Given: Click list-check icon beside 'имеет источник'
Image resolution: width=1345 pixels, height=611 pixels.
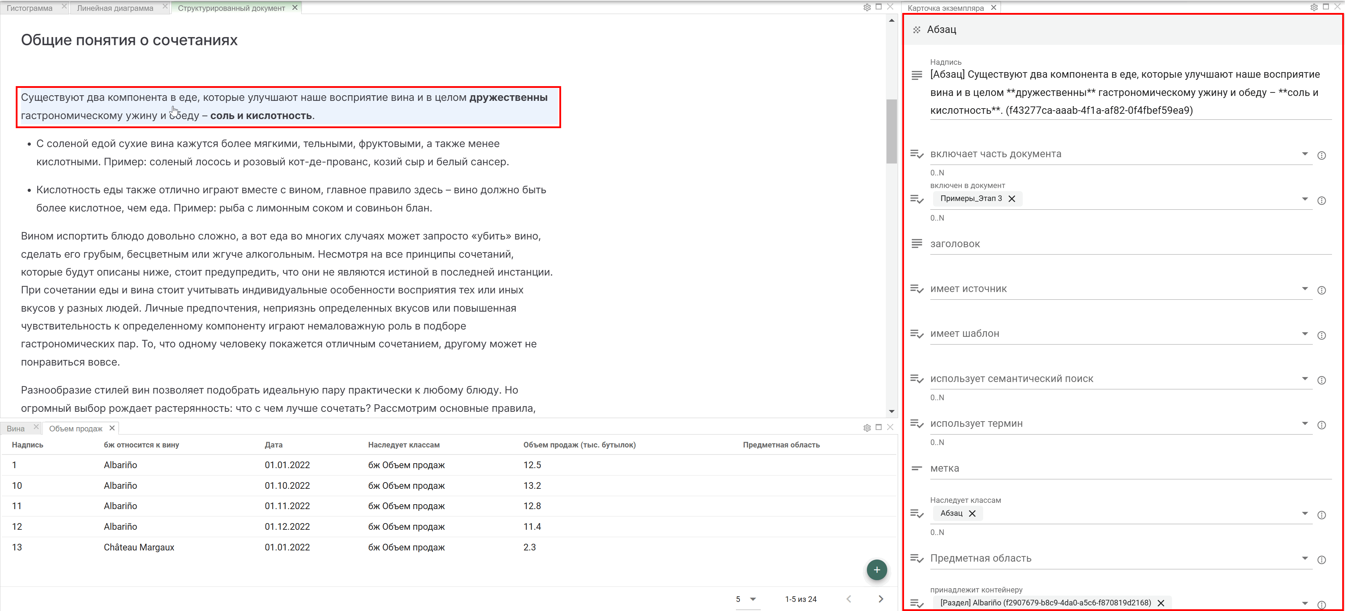Looking at the screenshot, I should click(917, 289).
